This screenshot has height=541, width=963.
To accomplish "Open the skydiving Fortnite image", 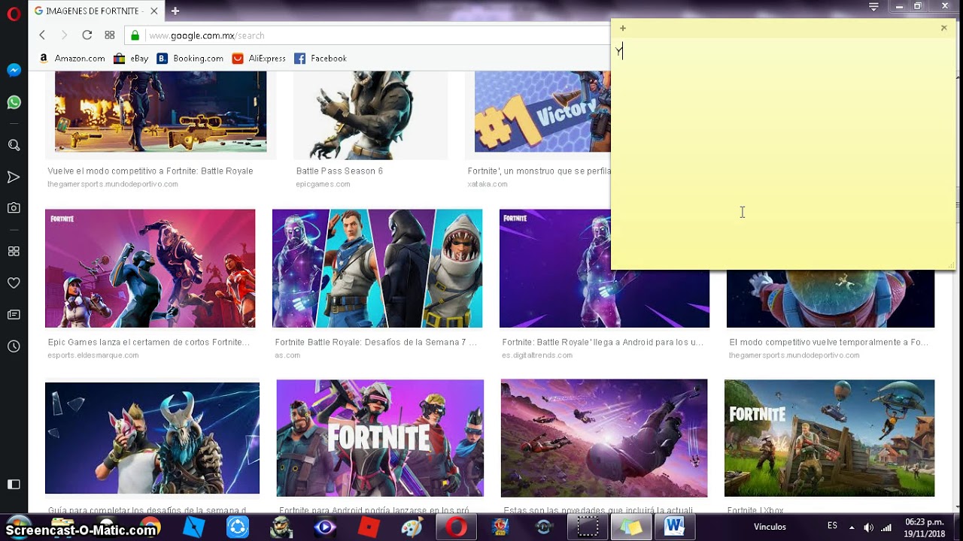I will coord(604,438).
